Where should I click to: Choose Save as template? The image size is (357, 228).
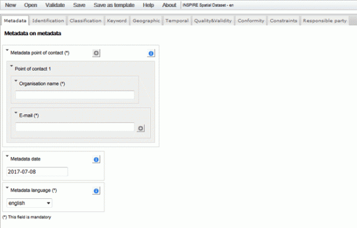[114, 5]
